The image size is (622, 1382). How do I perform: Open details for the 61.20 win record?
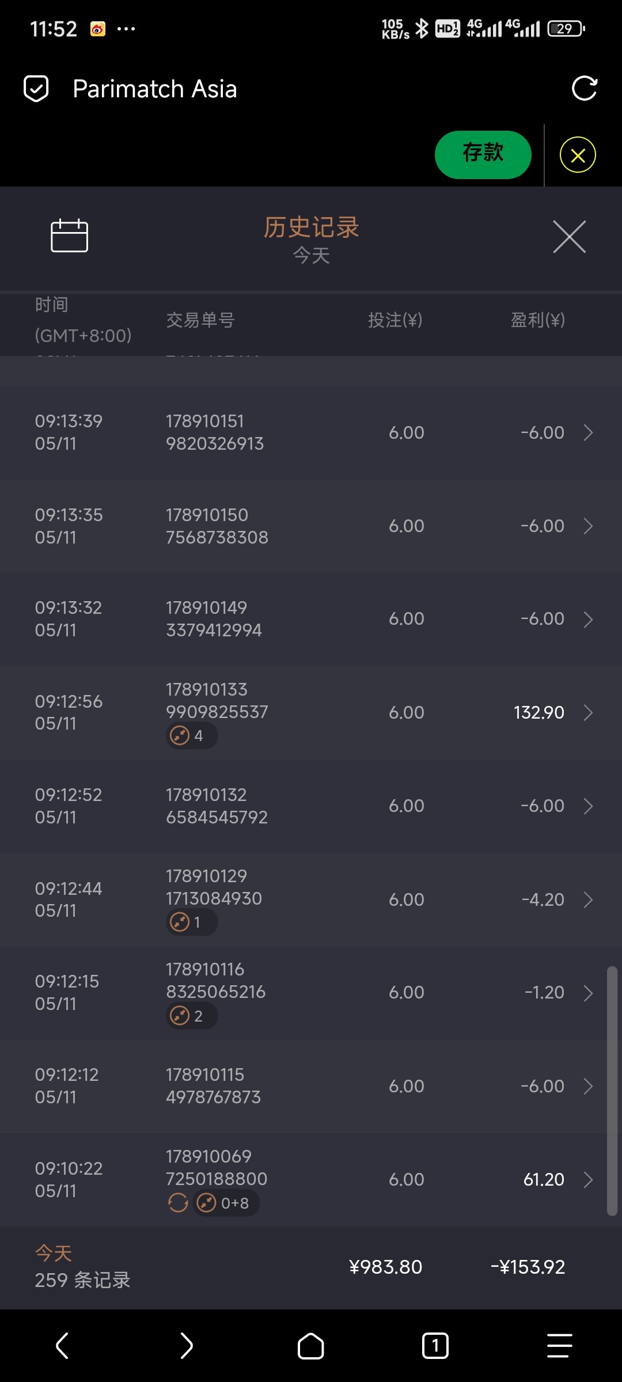point(588,1180)
